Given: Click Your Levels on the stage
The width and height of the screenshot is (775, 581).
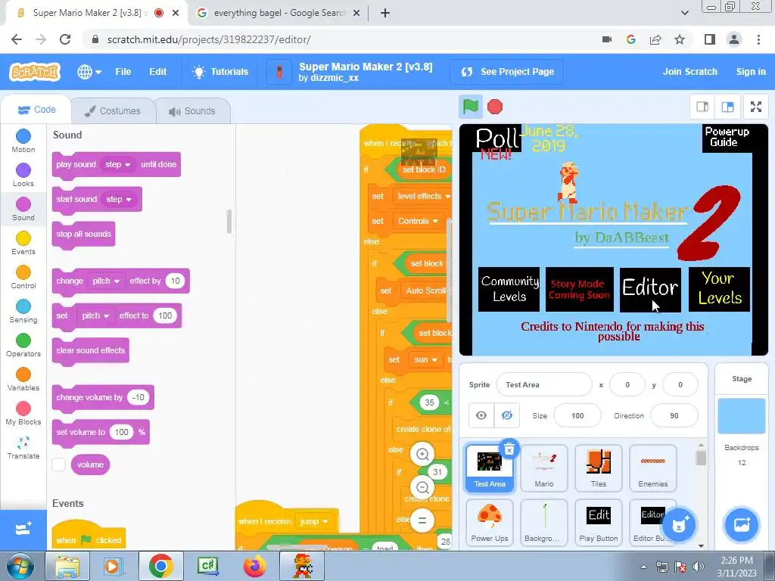Looking at the screenshot, I should tap(719, 289).
